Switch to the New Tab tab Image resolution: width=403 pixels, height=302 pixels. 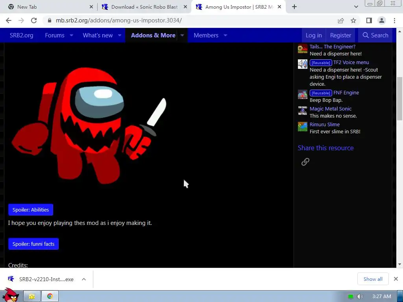coord(49,7)
